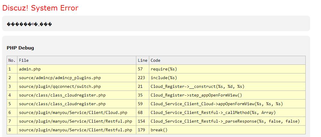Click the "PHP Debug" section title
Viewport: 321px width, 137px height.
coord(20,48)
